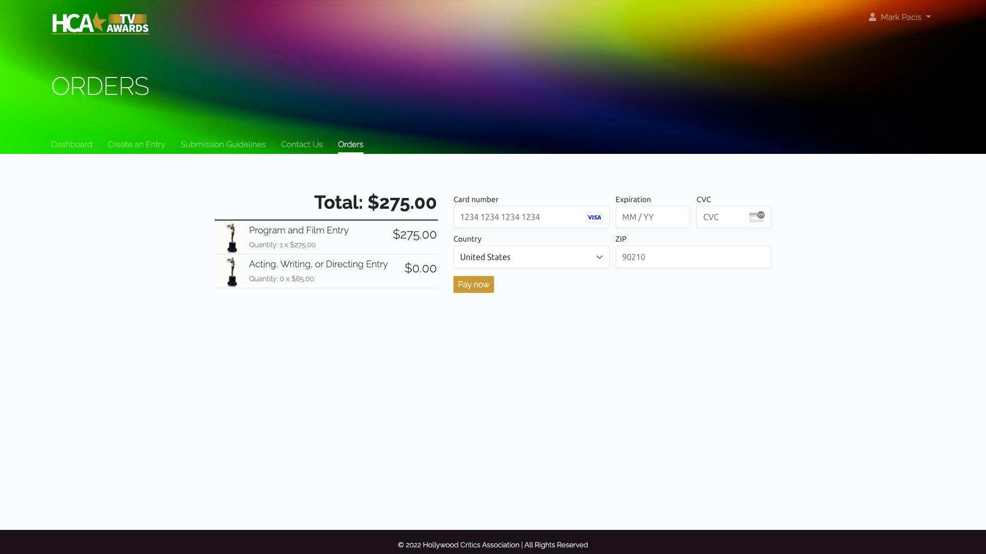Click the HCA TV Awards logo
This screenshot has height=554, width=986.
click(100, 23)
